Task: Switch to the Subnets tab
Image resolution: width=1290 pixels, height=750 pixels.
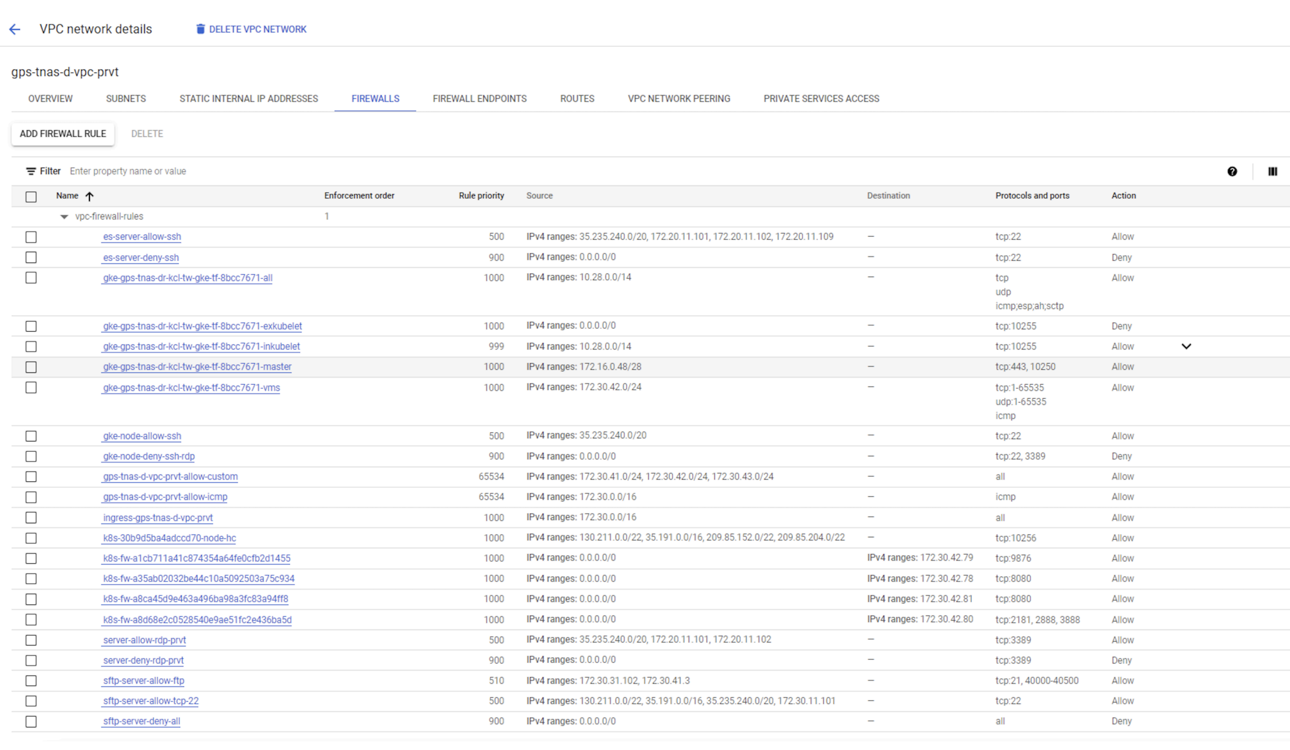Action: point(126,99)
